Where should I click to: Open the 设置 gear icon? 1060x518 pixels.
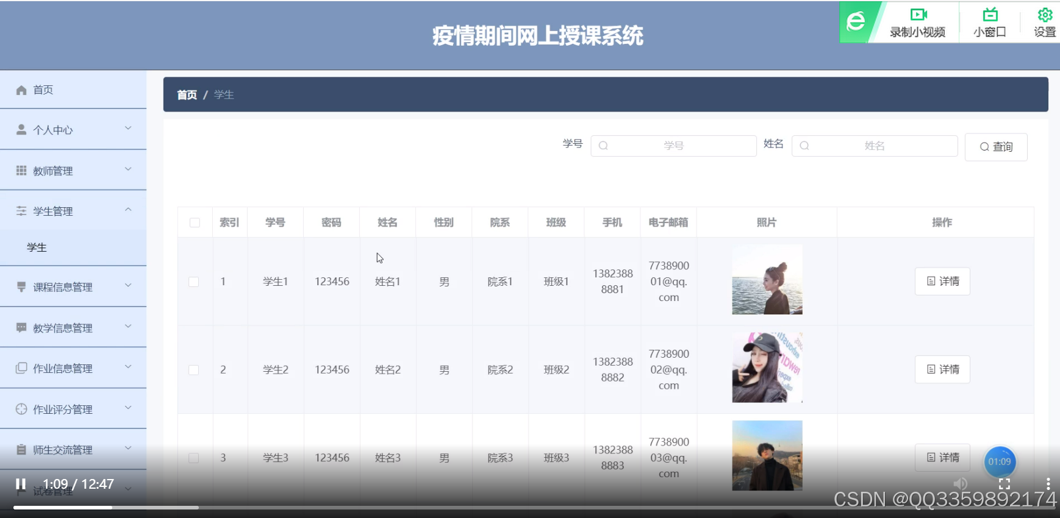pos(1045,15)
